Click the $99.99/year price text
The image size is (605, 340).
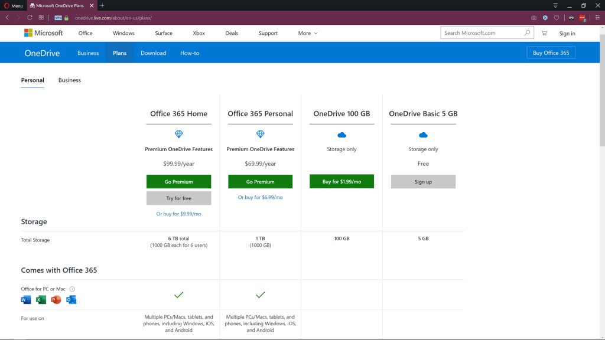[178, 164]
